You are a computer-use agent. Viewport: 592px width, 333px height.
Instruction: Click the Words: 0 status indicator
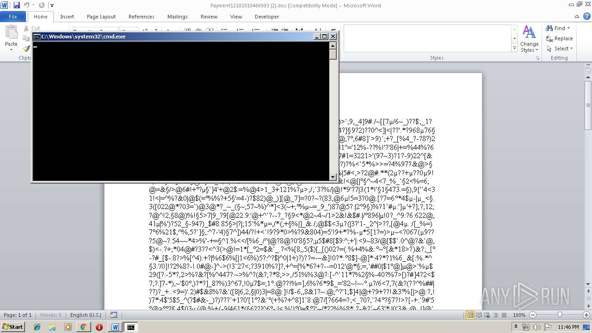50,315
